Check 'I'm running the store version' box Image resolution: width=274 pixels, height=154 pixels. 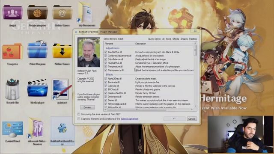click(x=79, y=114)
